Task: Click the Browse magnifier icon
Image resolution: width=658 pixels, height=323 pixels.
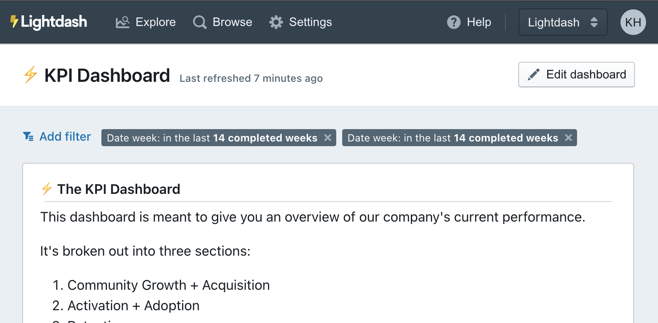Action: [199, 22]
